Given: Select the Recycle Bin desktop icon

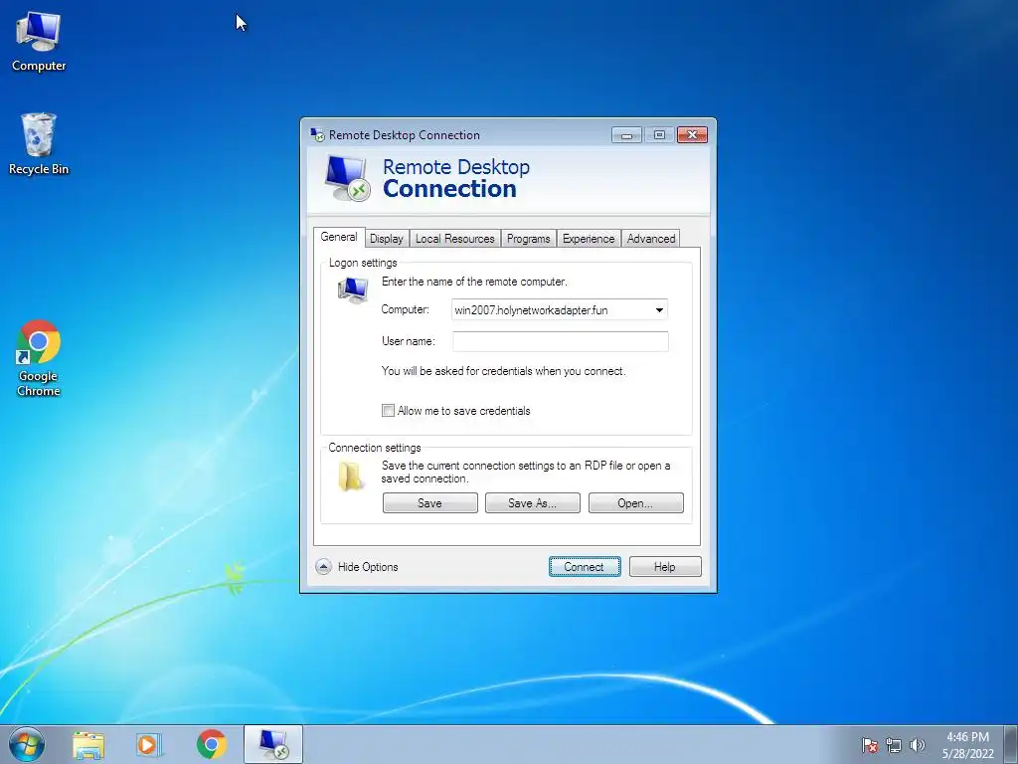Looking at the screenshot, I should [39, 143].
